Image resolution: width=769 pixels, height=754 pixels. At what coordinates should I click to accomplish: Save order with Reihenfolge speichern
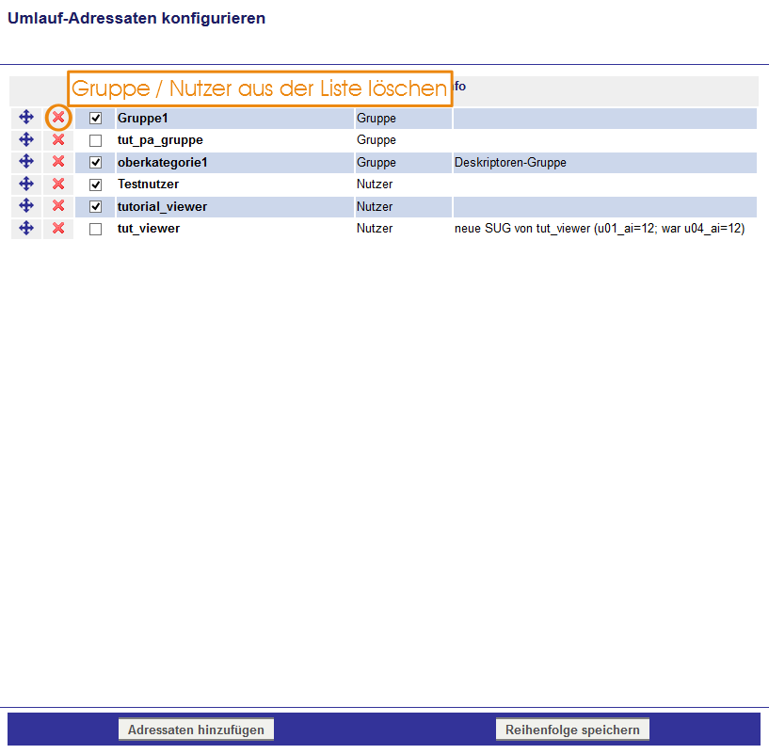572,730
